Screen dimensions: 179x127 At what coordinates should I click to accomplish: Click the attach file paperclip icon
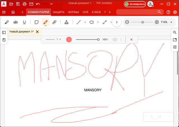point(54,22)
